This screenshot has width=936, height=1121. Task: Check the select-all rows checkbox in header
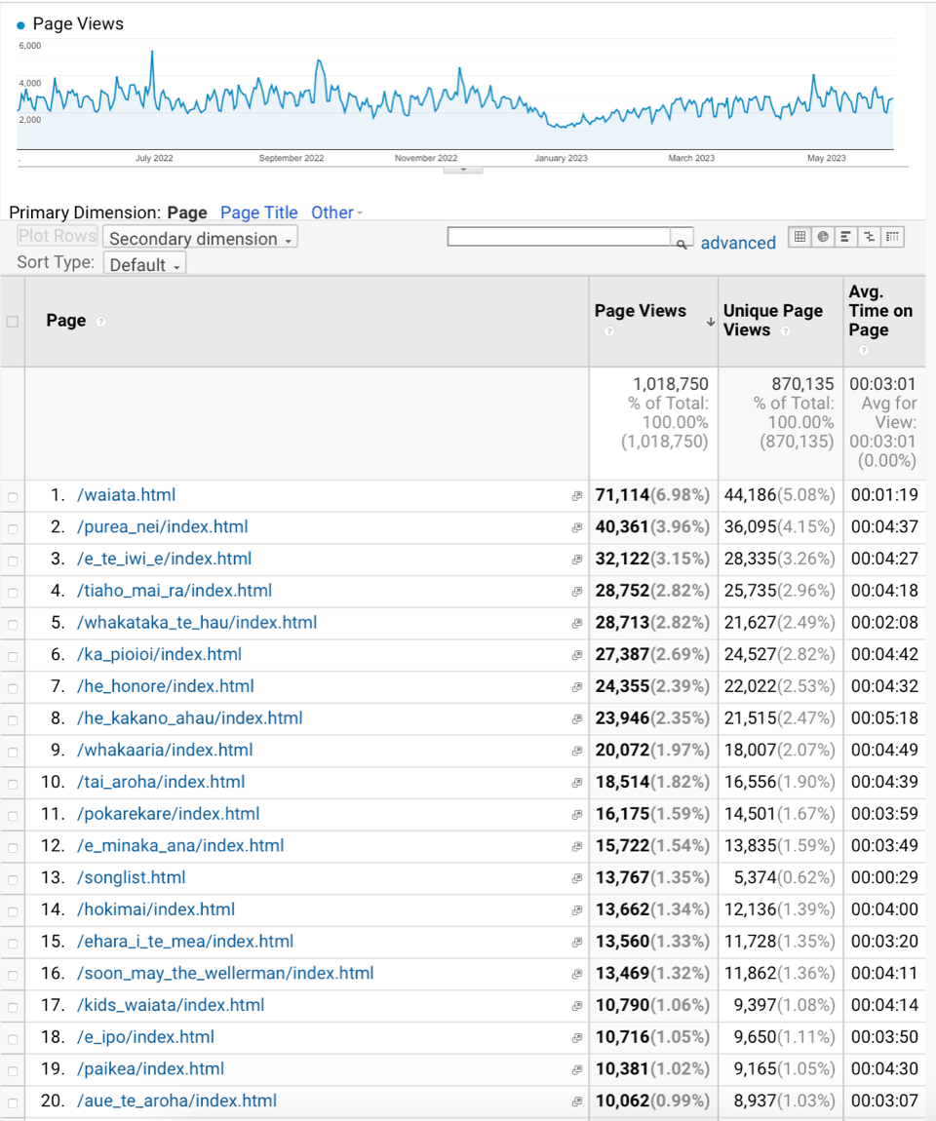point(13,322)
